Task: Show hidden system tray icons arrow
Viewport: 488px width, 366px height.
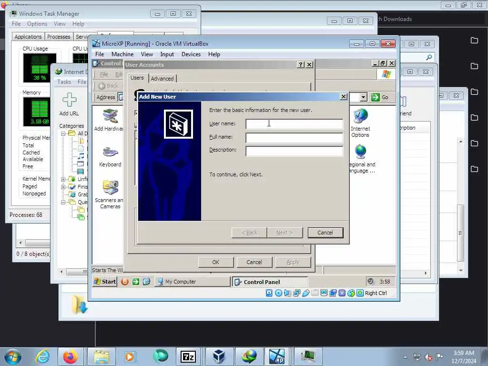Action: (x=405, y=357)
